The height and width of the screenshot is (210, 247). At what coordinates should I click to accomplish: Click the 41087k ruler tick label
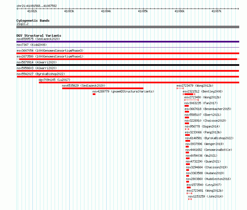pos(216,11)
